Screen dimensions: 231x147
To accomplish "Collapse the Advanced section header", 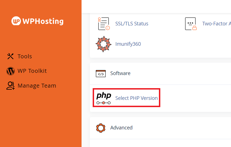I will [121, 128].
